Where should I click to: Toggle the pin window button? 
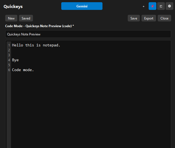(x=152, y=6)
